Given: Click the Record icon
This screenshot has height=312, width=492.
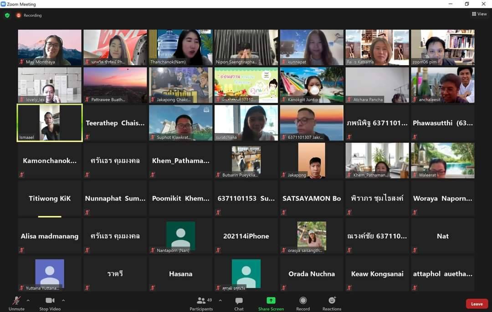Looking at the screenshot, I should click(303, 301).
